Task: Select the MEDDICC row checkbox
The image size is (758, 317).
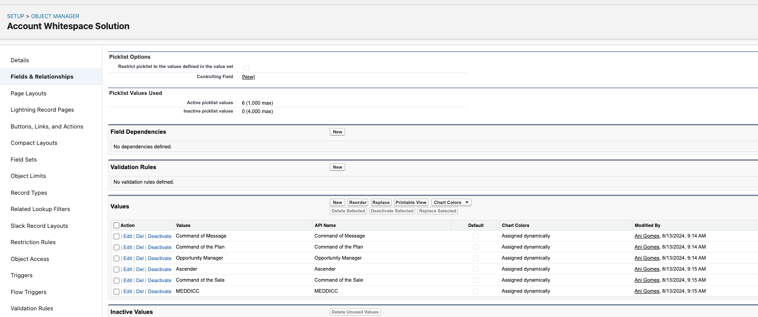Action: pos(117,292)
